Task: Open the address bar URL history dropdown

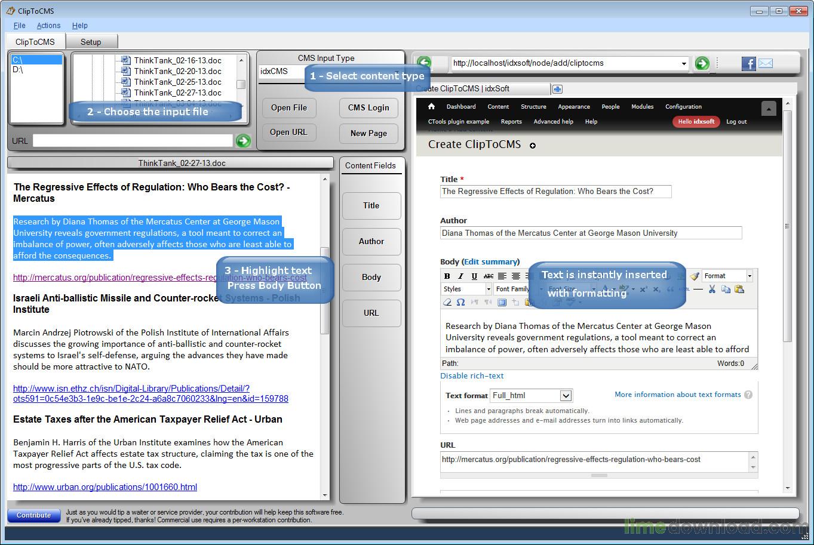Action: 684,63
